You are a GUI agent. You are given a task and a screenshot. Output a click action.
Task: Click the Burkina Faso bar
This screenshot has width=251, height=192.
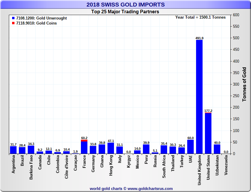pyautogui.click(x=31, y=150)
